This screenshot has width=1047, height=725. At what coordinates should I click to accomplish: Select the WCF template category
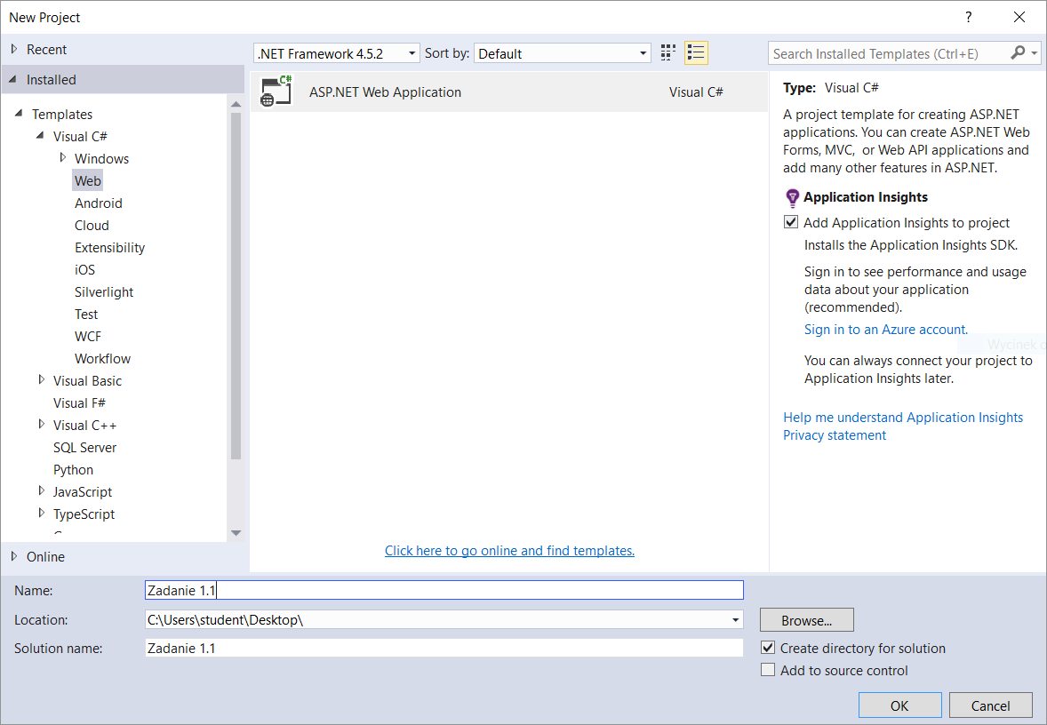[87, 336]
